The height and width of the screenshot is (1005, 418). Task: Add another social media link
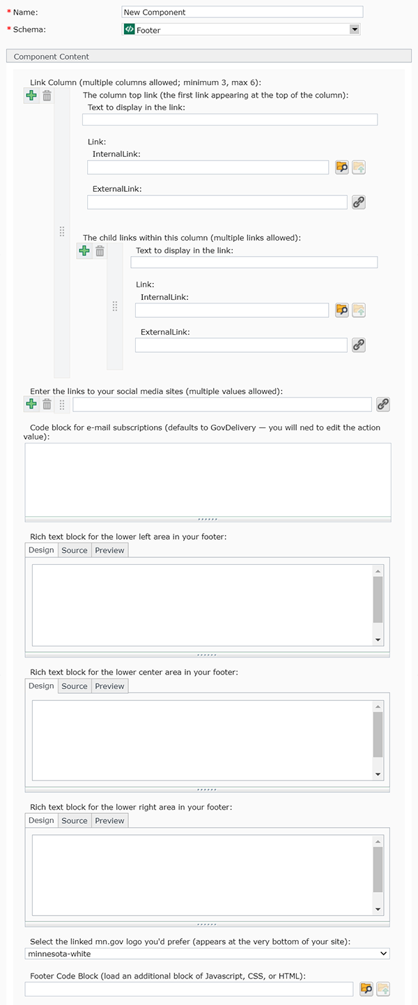[31, 404]
